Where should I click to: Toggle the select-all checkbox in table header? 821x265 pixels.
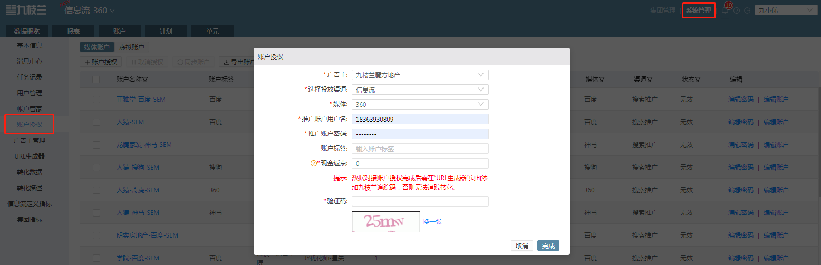pyautogui.click(x=96, y=80)
